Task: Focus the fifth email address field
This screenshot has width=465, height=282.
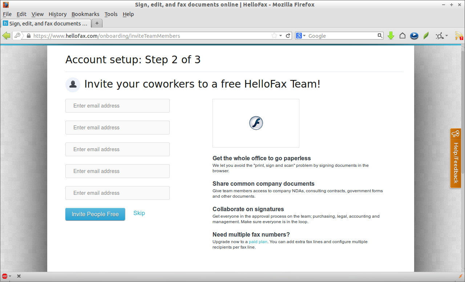Action: [117, 193]
